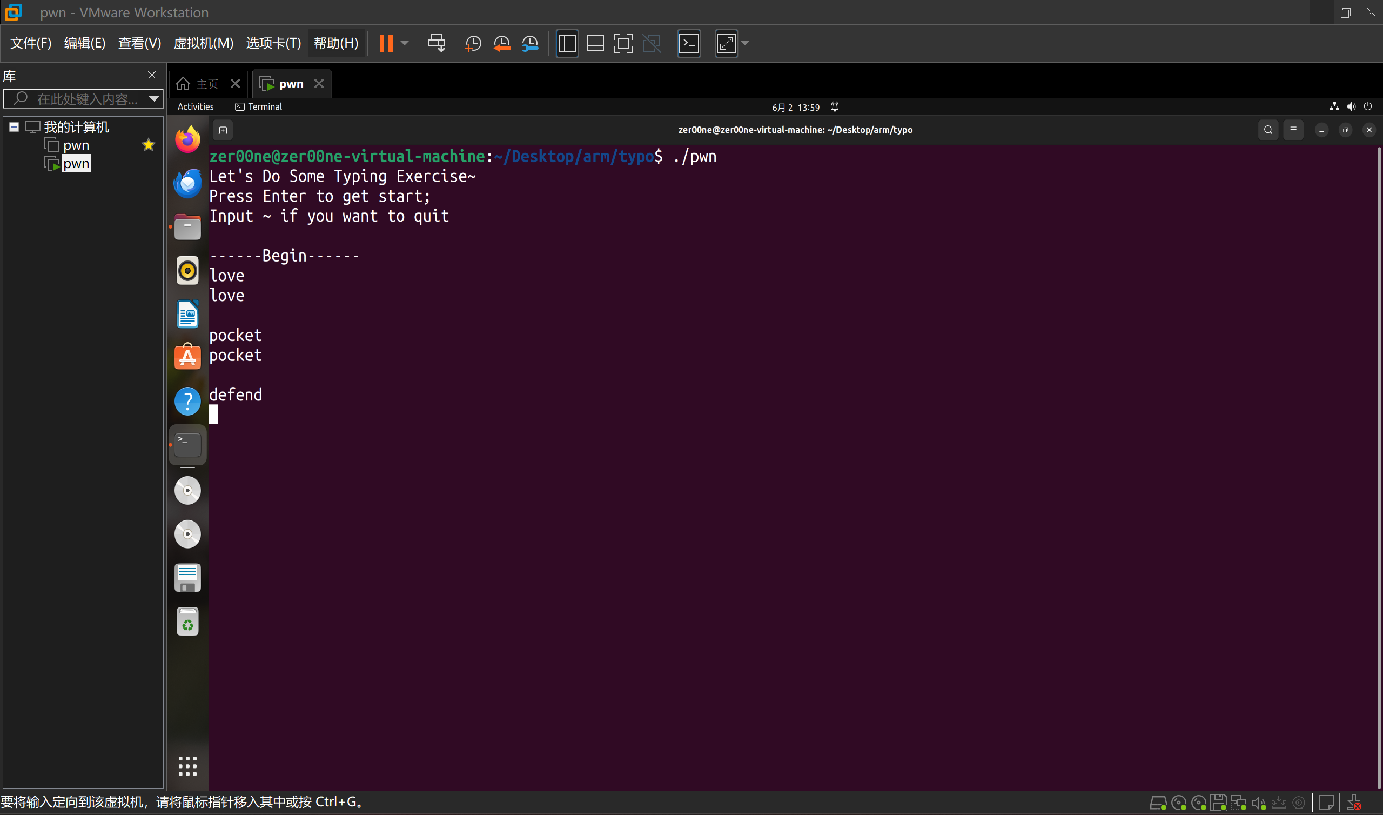Show applications grid in dock
The image size is (1383, 815).
(x=187, y=766)
